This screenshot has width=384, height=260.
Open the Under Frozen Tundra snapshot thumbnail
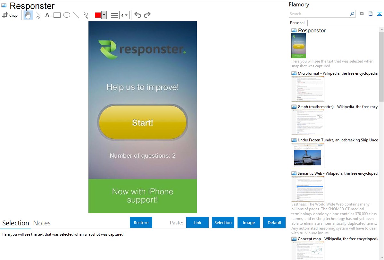click(x=308, y=155)
